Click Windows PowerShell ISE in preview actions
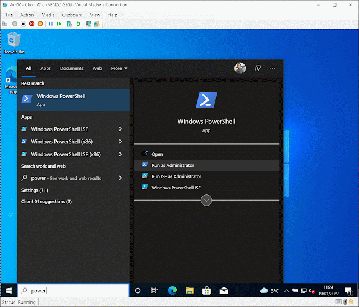This screenshot has width=359, height=307. click(206, 188)
